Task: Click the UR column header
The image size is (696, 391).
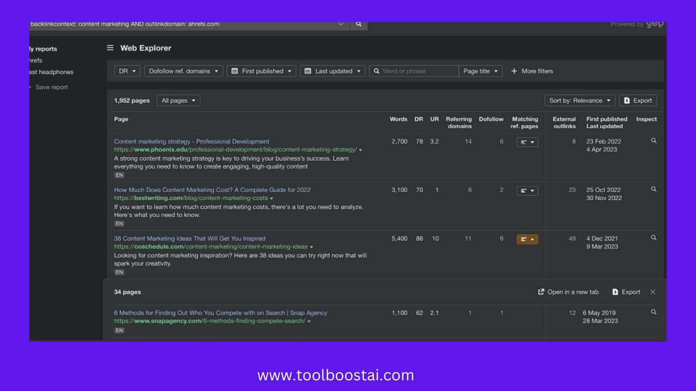Action: [434, 119]
